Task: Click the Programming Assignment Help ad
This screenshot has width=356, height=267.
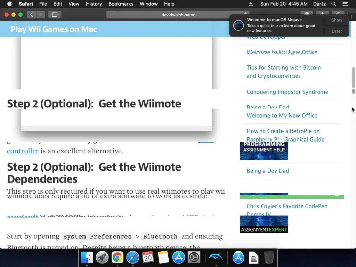Action: [264, 151]
